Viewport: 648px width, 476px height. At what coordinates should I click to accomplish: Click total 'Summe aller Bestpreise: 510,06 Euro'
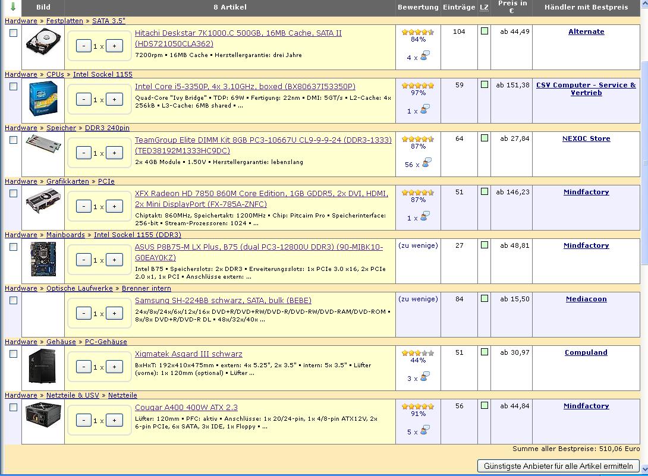(576, 449)
